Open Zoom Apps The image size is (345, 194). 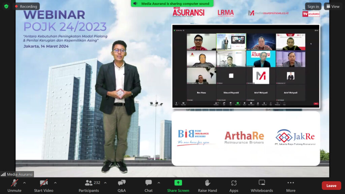pos(234,186)
